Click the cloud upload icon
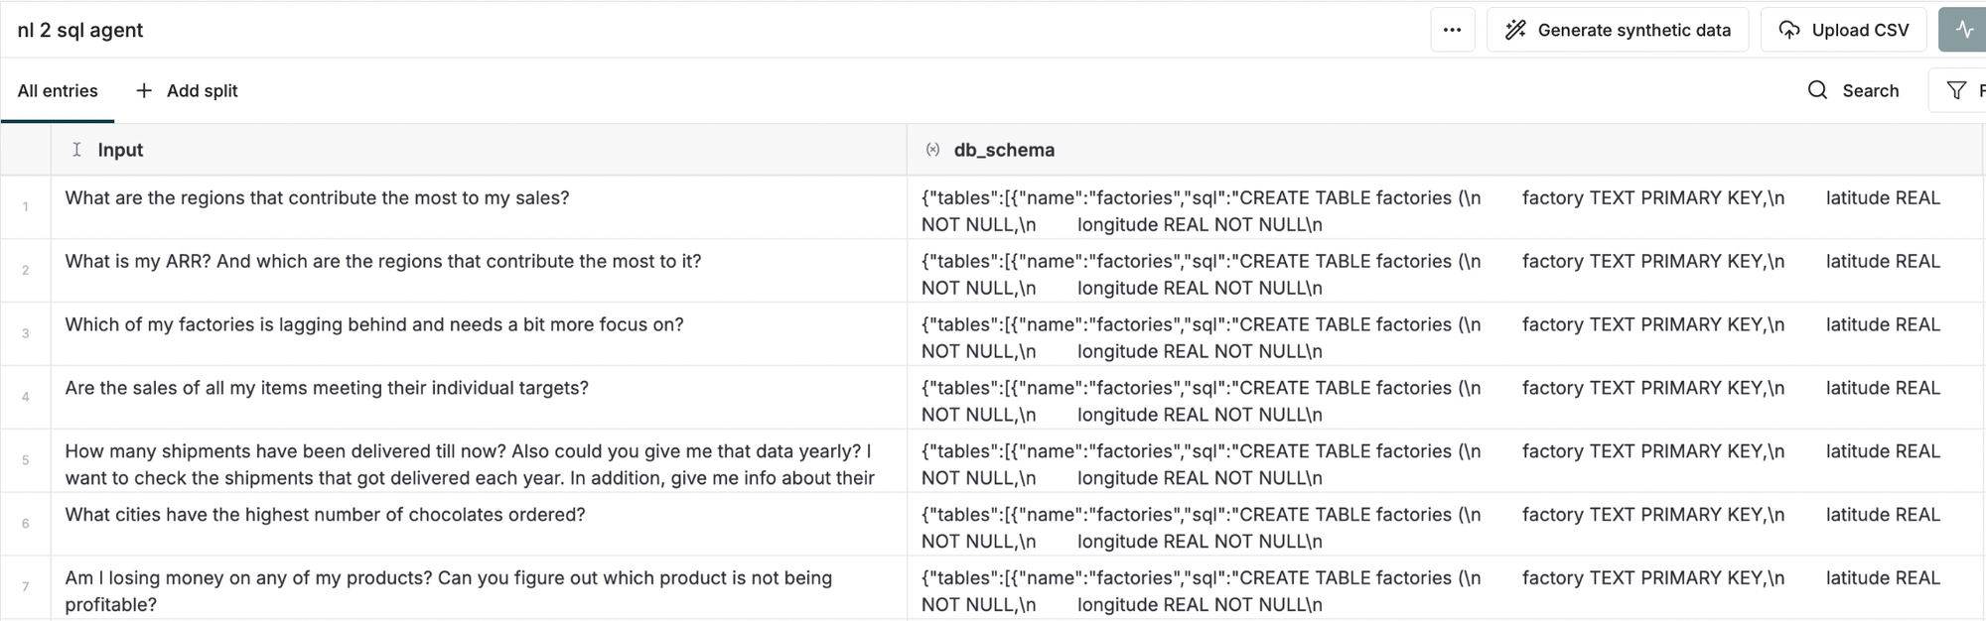Viewport: 1986px width, 621px height. coord(1788,30)
